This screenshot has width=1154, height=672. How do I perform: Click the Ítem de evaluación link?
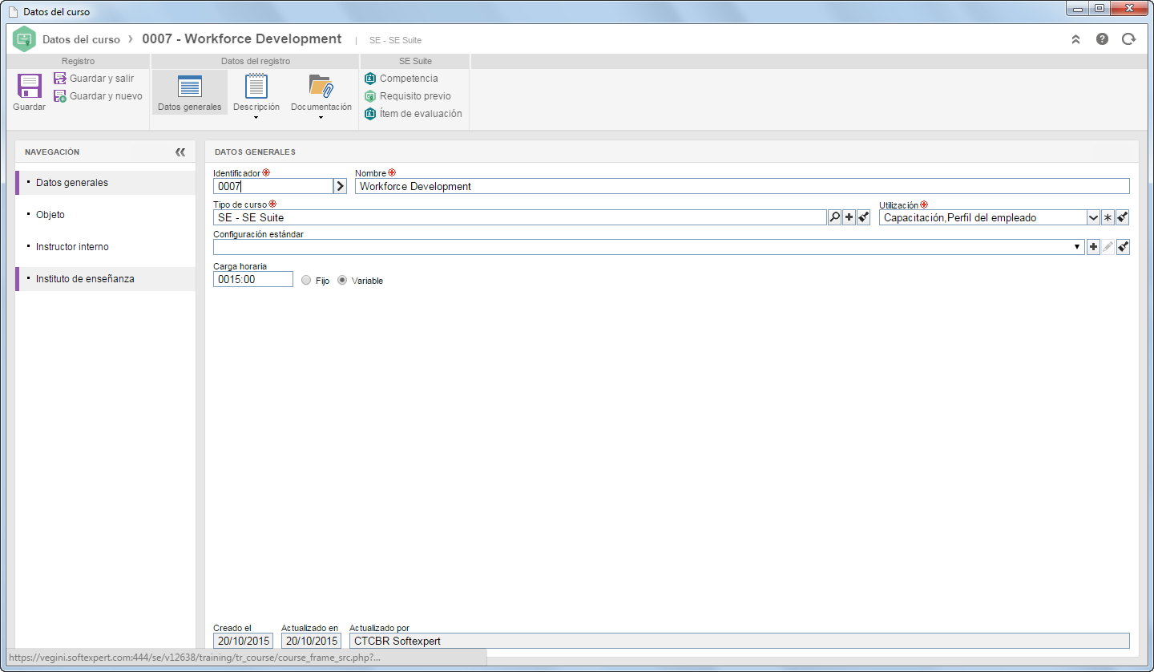click(x=421, y=114)
